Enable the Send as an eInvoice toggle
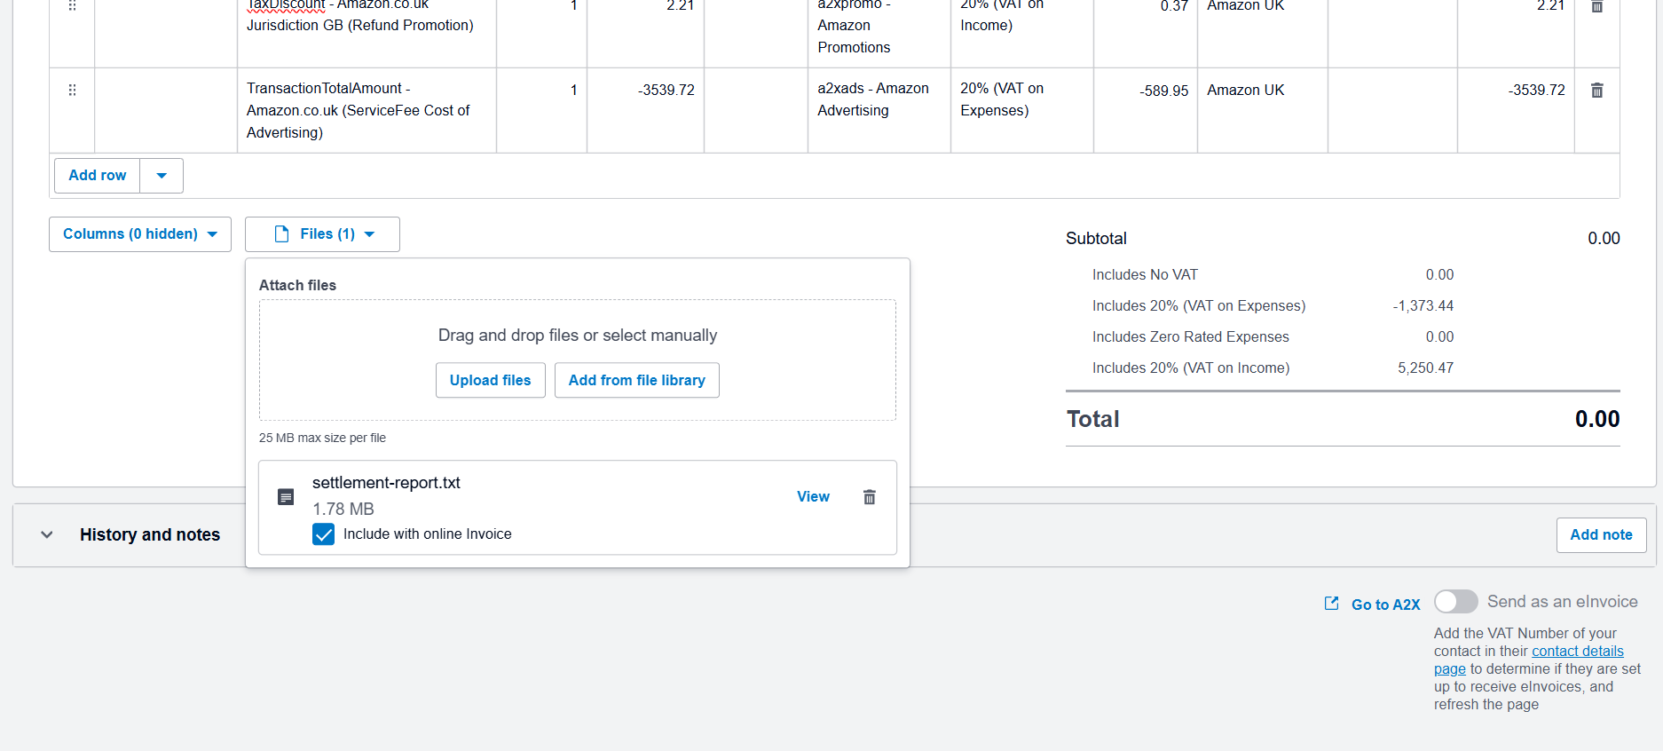Image resolution: width=1663 pixels, height=751 pixels. click(1455, 601)
